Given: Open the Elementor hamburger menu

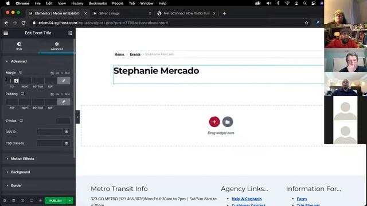Looking at the screenshot, I should [x=6, y=33].
